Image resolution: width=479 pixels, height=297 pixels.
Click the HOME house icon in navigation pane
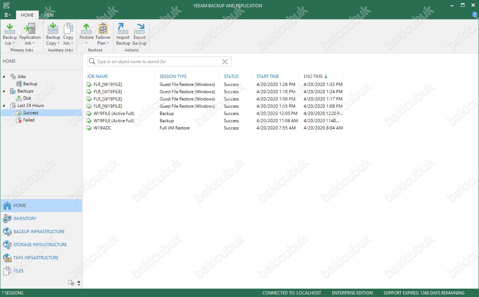pyautogui.click(x=7, y=206)
